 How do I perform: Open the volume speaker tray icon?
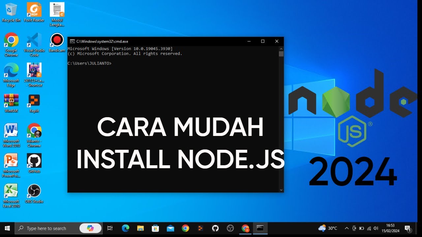coord(376,228)
